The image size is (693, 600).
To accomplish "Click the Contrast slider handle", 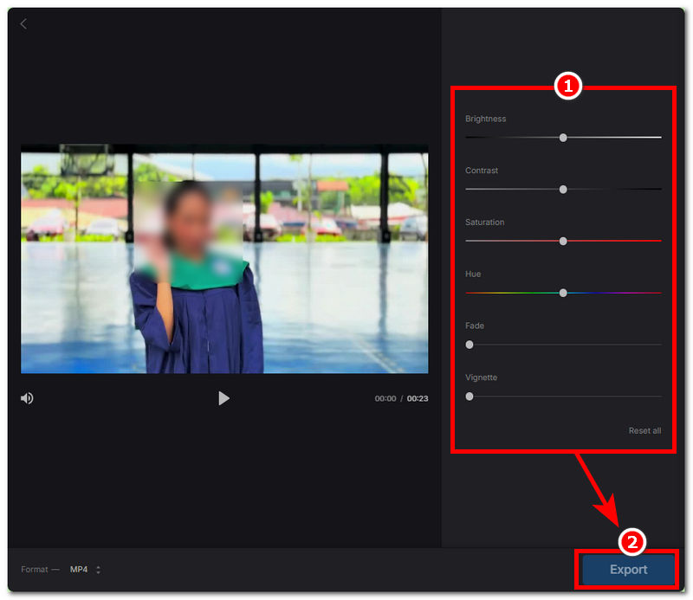I will (x=563, y=189).
